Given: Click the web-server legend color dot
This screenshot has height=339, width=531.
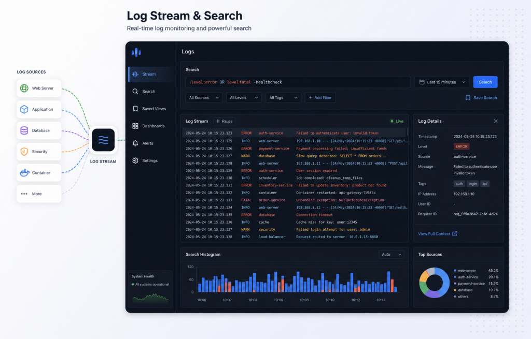Looking at the screenshot, I should pyautogui.click(x=455, y=270).
